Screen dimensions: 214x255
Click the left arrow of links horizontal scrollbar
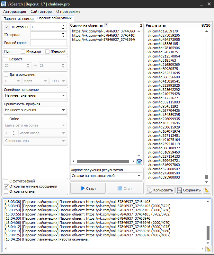(x=74, y=161)
